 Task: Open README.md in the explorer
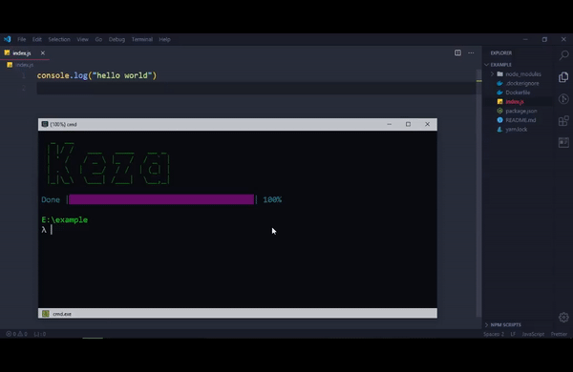tap(520, 120)
